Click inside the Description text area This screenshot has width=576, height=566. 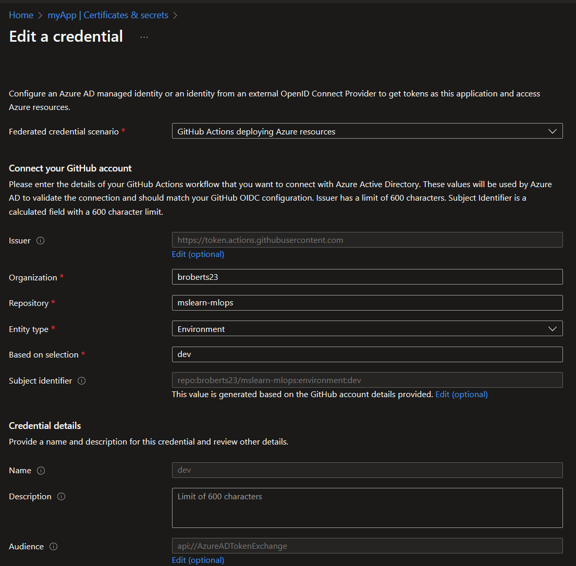(367, 507)
